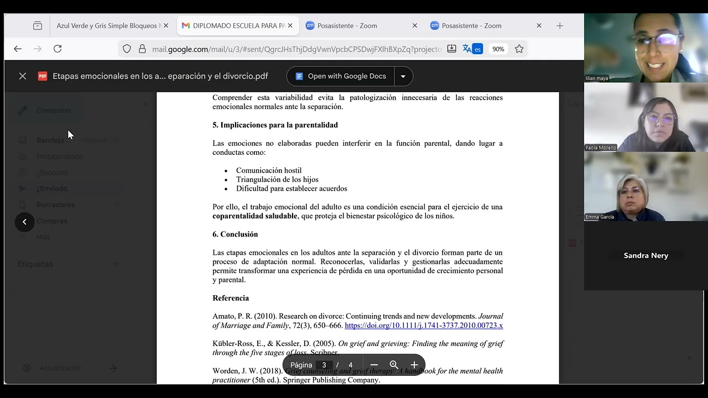
Task: Click the Etapas emocionales PDF file title
Action: coord(160,76)
